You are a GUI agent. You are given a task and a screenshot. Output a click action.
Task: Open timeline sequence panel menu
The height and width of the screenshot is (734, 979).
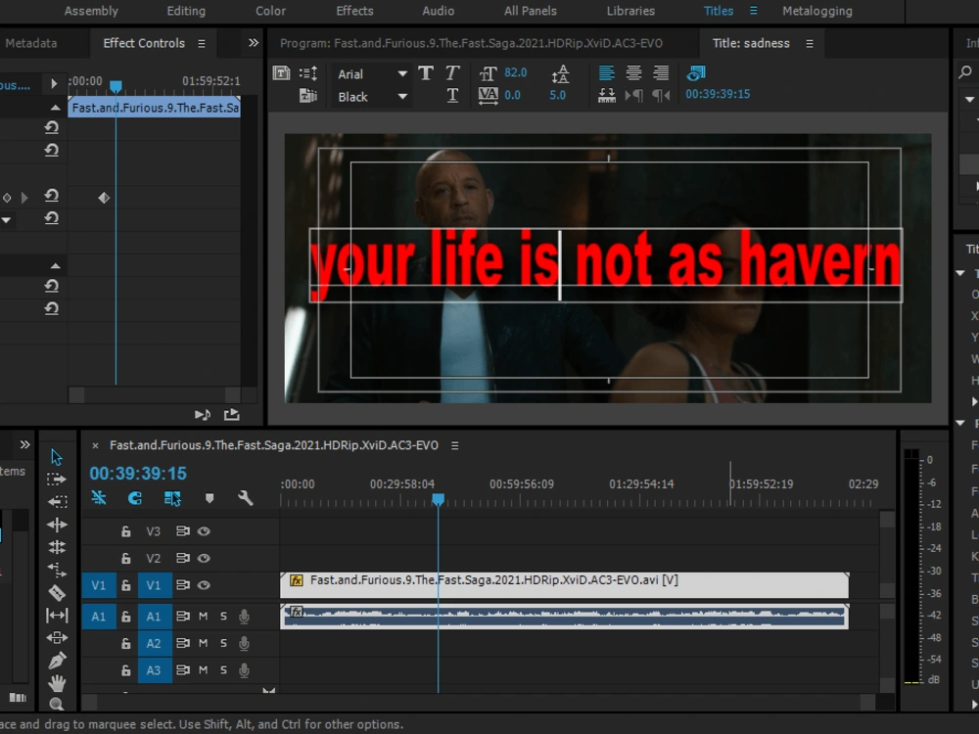(x=454, y=445)
